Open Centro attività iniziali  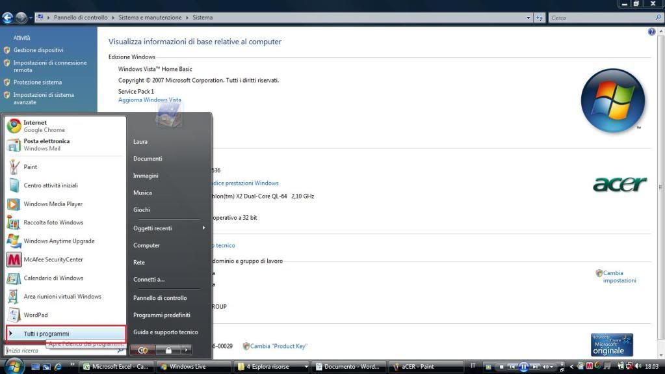pyautogui.click(x=65, y=185)
